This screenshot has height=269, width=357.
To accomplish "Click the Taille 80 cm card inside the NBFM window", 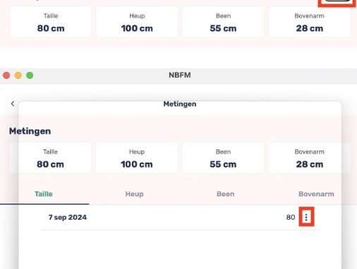I will tap(50, 158).
